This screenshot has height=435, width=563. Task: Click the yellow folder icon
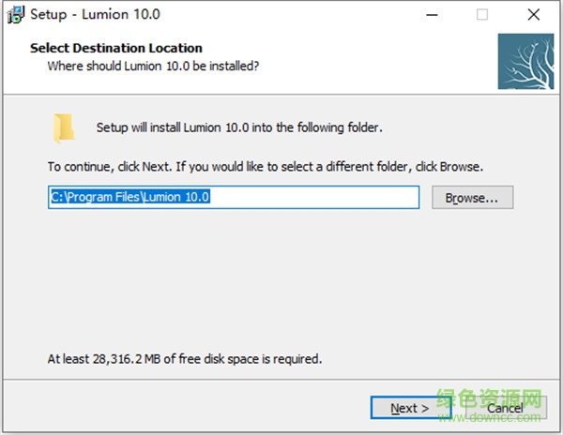click(x=64, y=128)
